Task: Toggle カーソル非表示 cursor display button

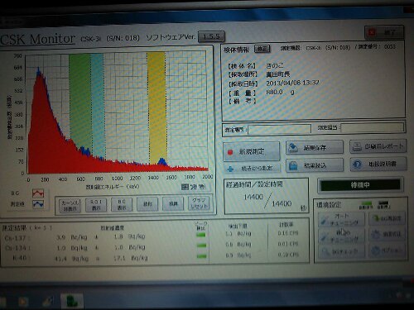Action: pos(70,205)
